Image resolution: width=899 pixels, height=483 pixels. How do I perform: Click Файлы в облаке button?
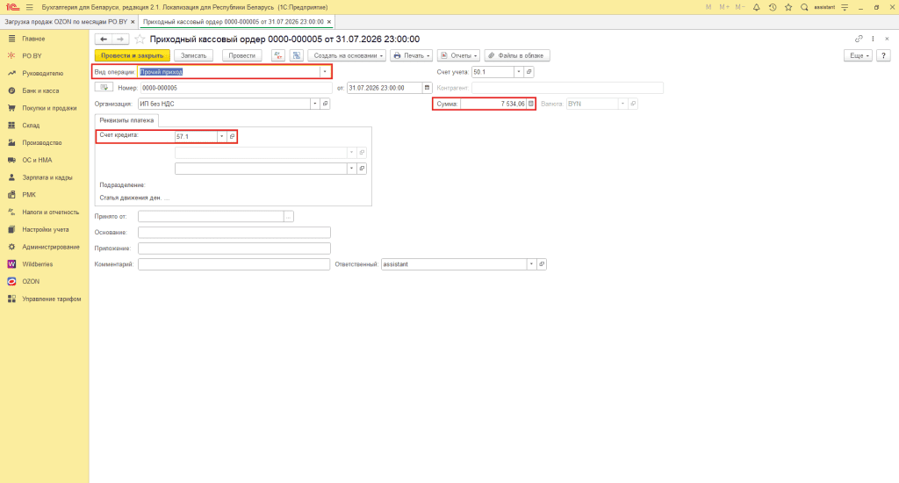517,55
